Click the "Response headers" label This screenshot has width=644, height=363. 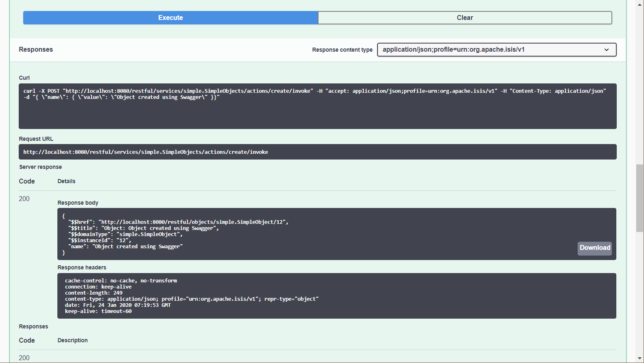pos(82,267)
